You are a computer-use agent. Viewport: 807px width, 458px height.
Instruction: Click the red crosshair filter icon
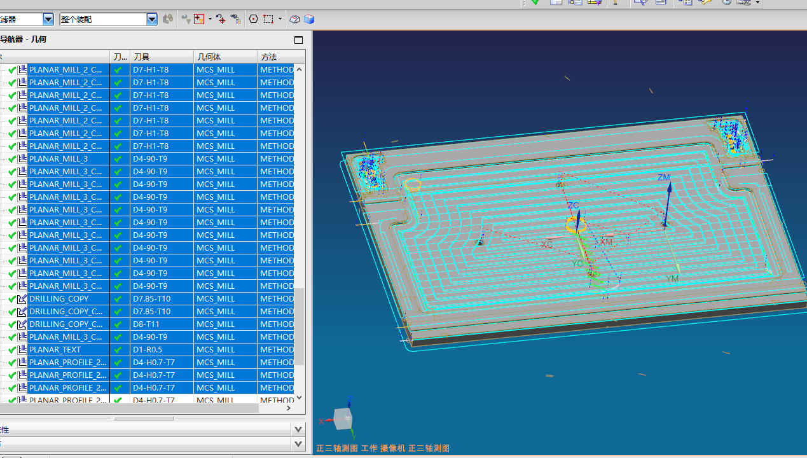[x=200, y=20]
